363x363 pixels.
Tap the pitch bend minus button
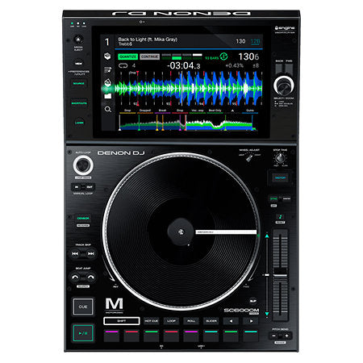273,336
